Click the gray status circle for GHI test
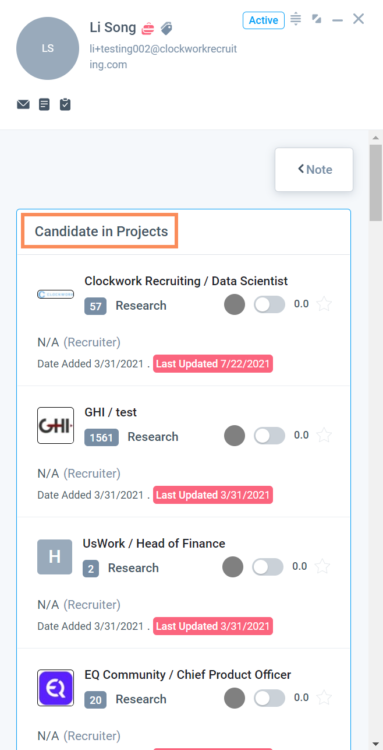 point(235,436)
